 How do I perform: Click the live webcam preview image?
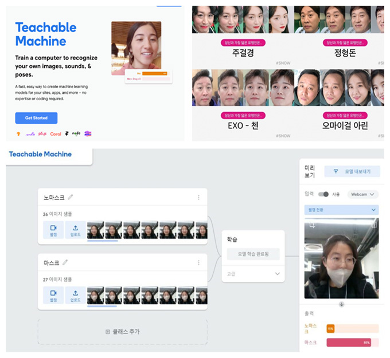[x=341, y=258]
